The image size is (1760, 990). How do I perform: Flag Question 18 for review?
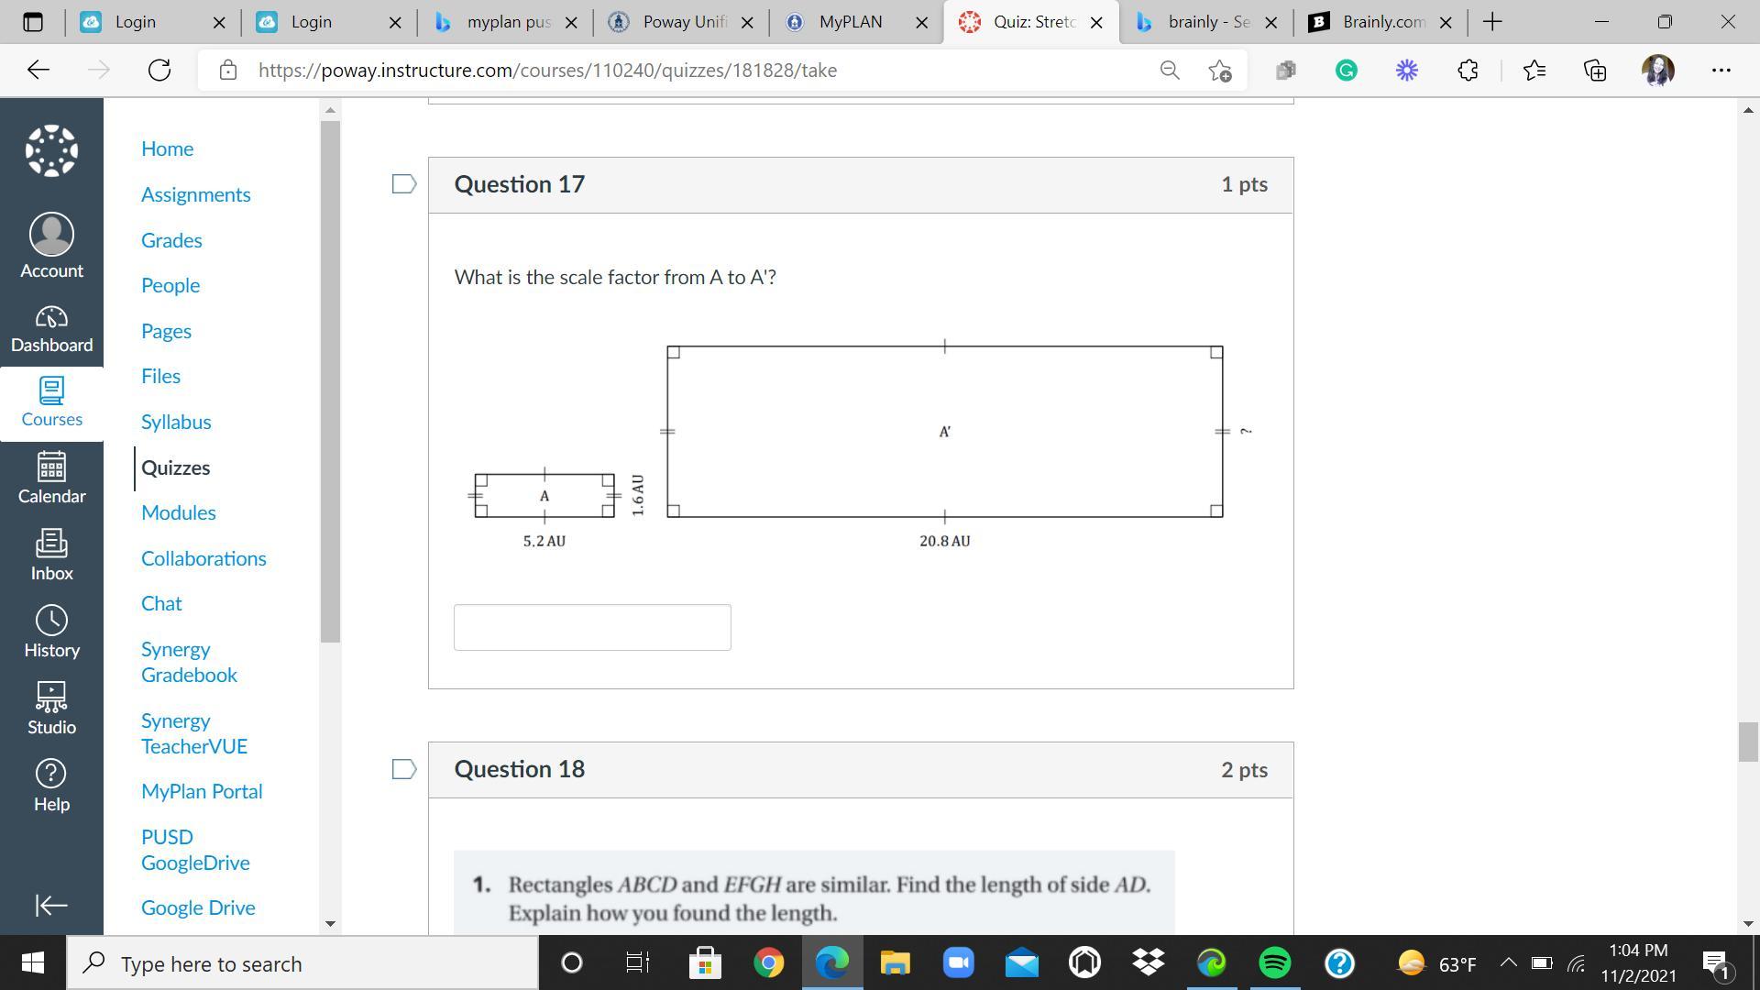click(x=404, y=769)
